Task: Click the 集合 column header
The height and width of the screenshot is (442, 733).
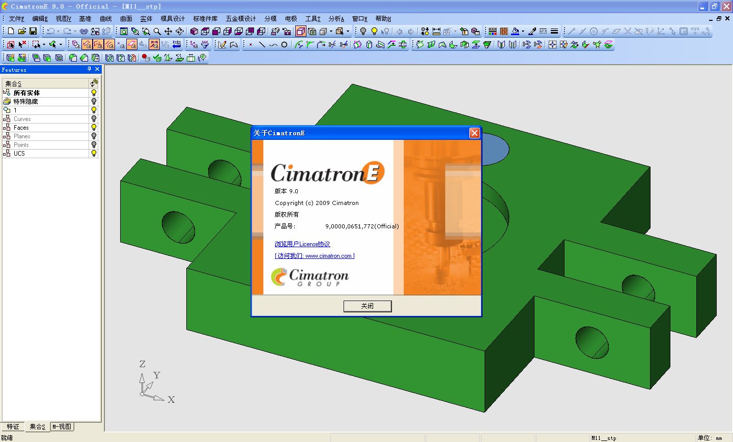Action: 46,83
